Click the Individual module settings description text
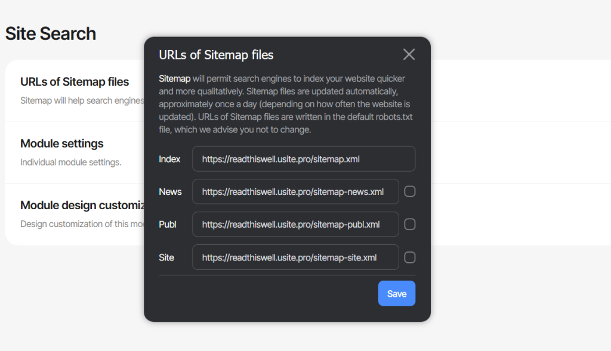 tap(70, 162)
